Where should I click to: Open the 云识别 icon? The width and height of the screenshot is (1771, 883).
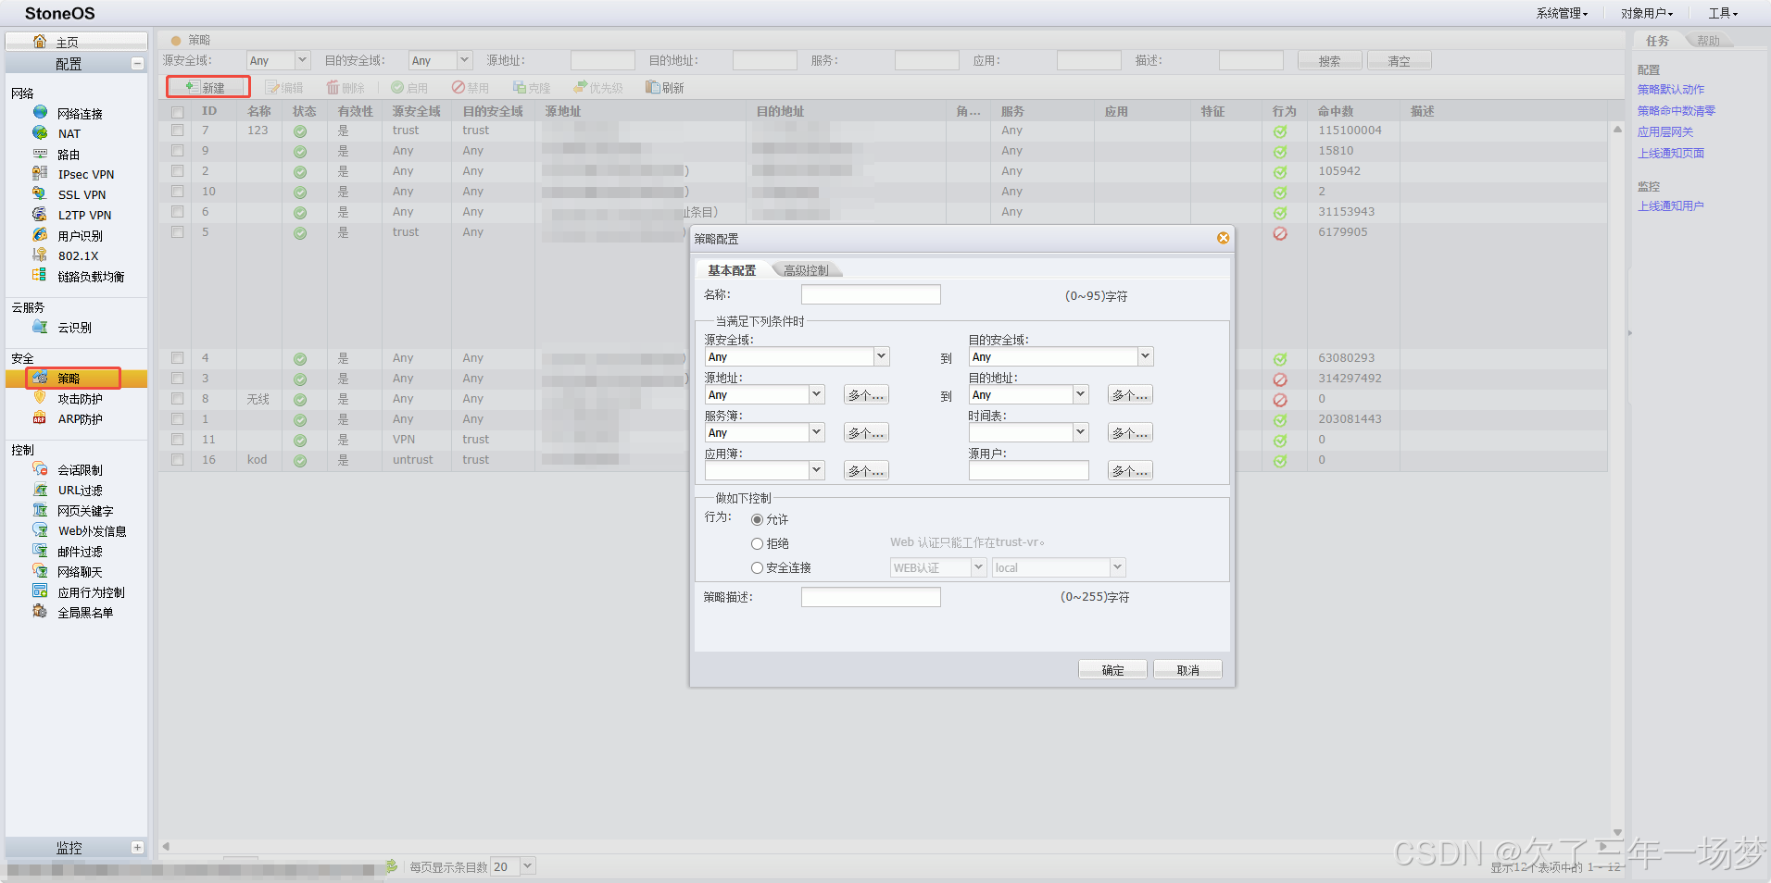[x=40, y=327]
